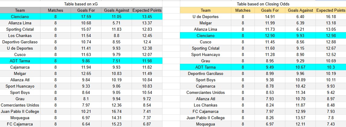
Task: Click the 16.74 Goals Against cell
Action: (117, 111)
